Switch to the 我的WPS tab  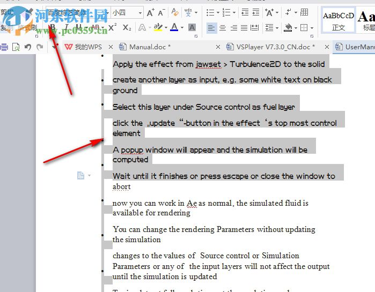(x=84, y=47)
